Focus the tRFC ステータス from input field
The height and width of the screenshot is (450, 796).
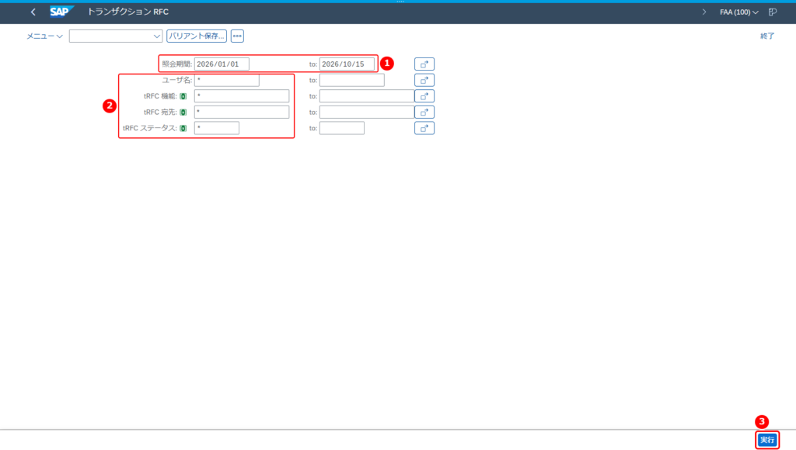[x=217, y=128]
